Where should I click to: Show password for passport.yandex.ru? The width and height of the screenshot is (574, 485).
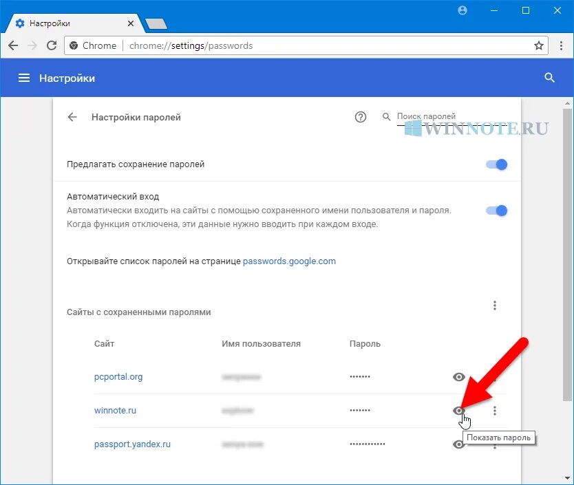tap(458, 444)
